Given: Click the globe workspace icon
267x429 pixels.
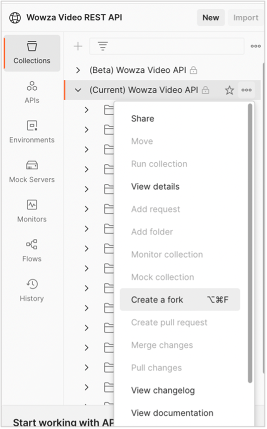Looking at the screenshot, I should click(x=15, y=18).
